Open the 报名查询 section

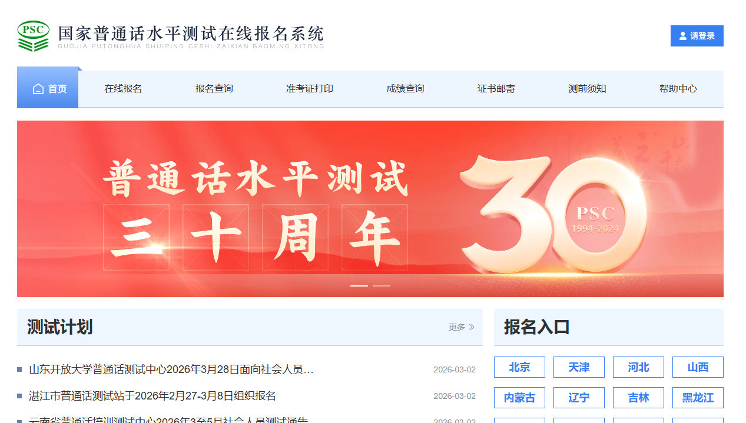[x=214, y=88]
